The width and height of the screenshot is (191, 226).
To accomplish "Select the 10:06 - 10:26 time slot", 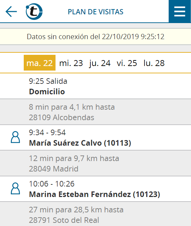I will pos(52,184).
